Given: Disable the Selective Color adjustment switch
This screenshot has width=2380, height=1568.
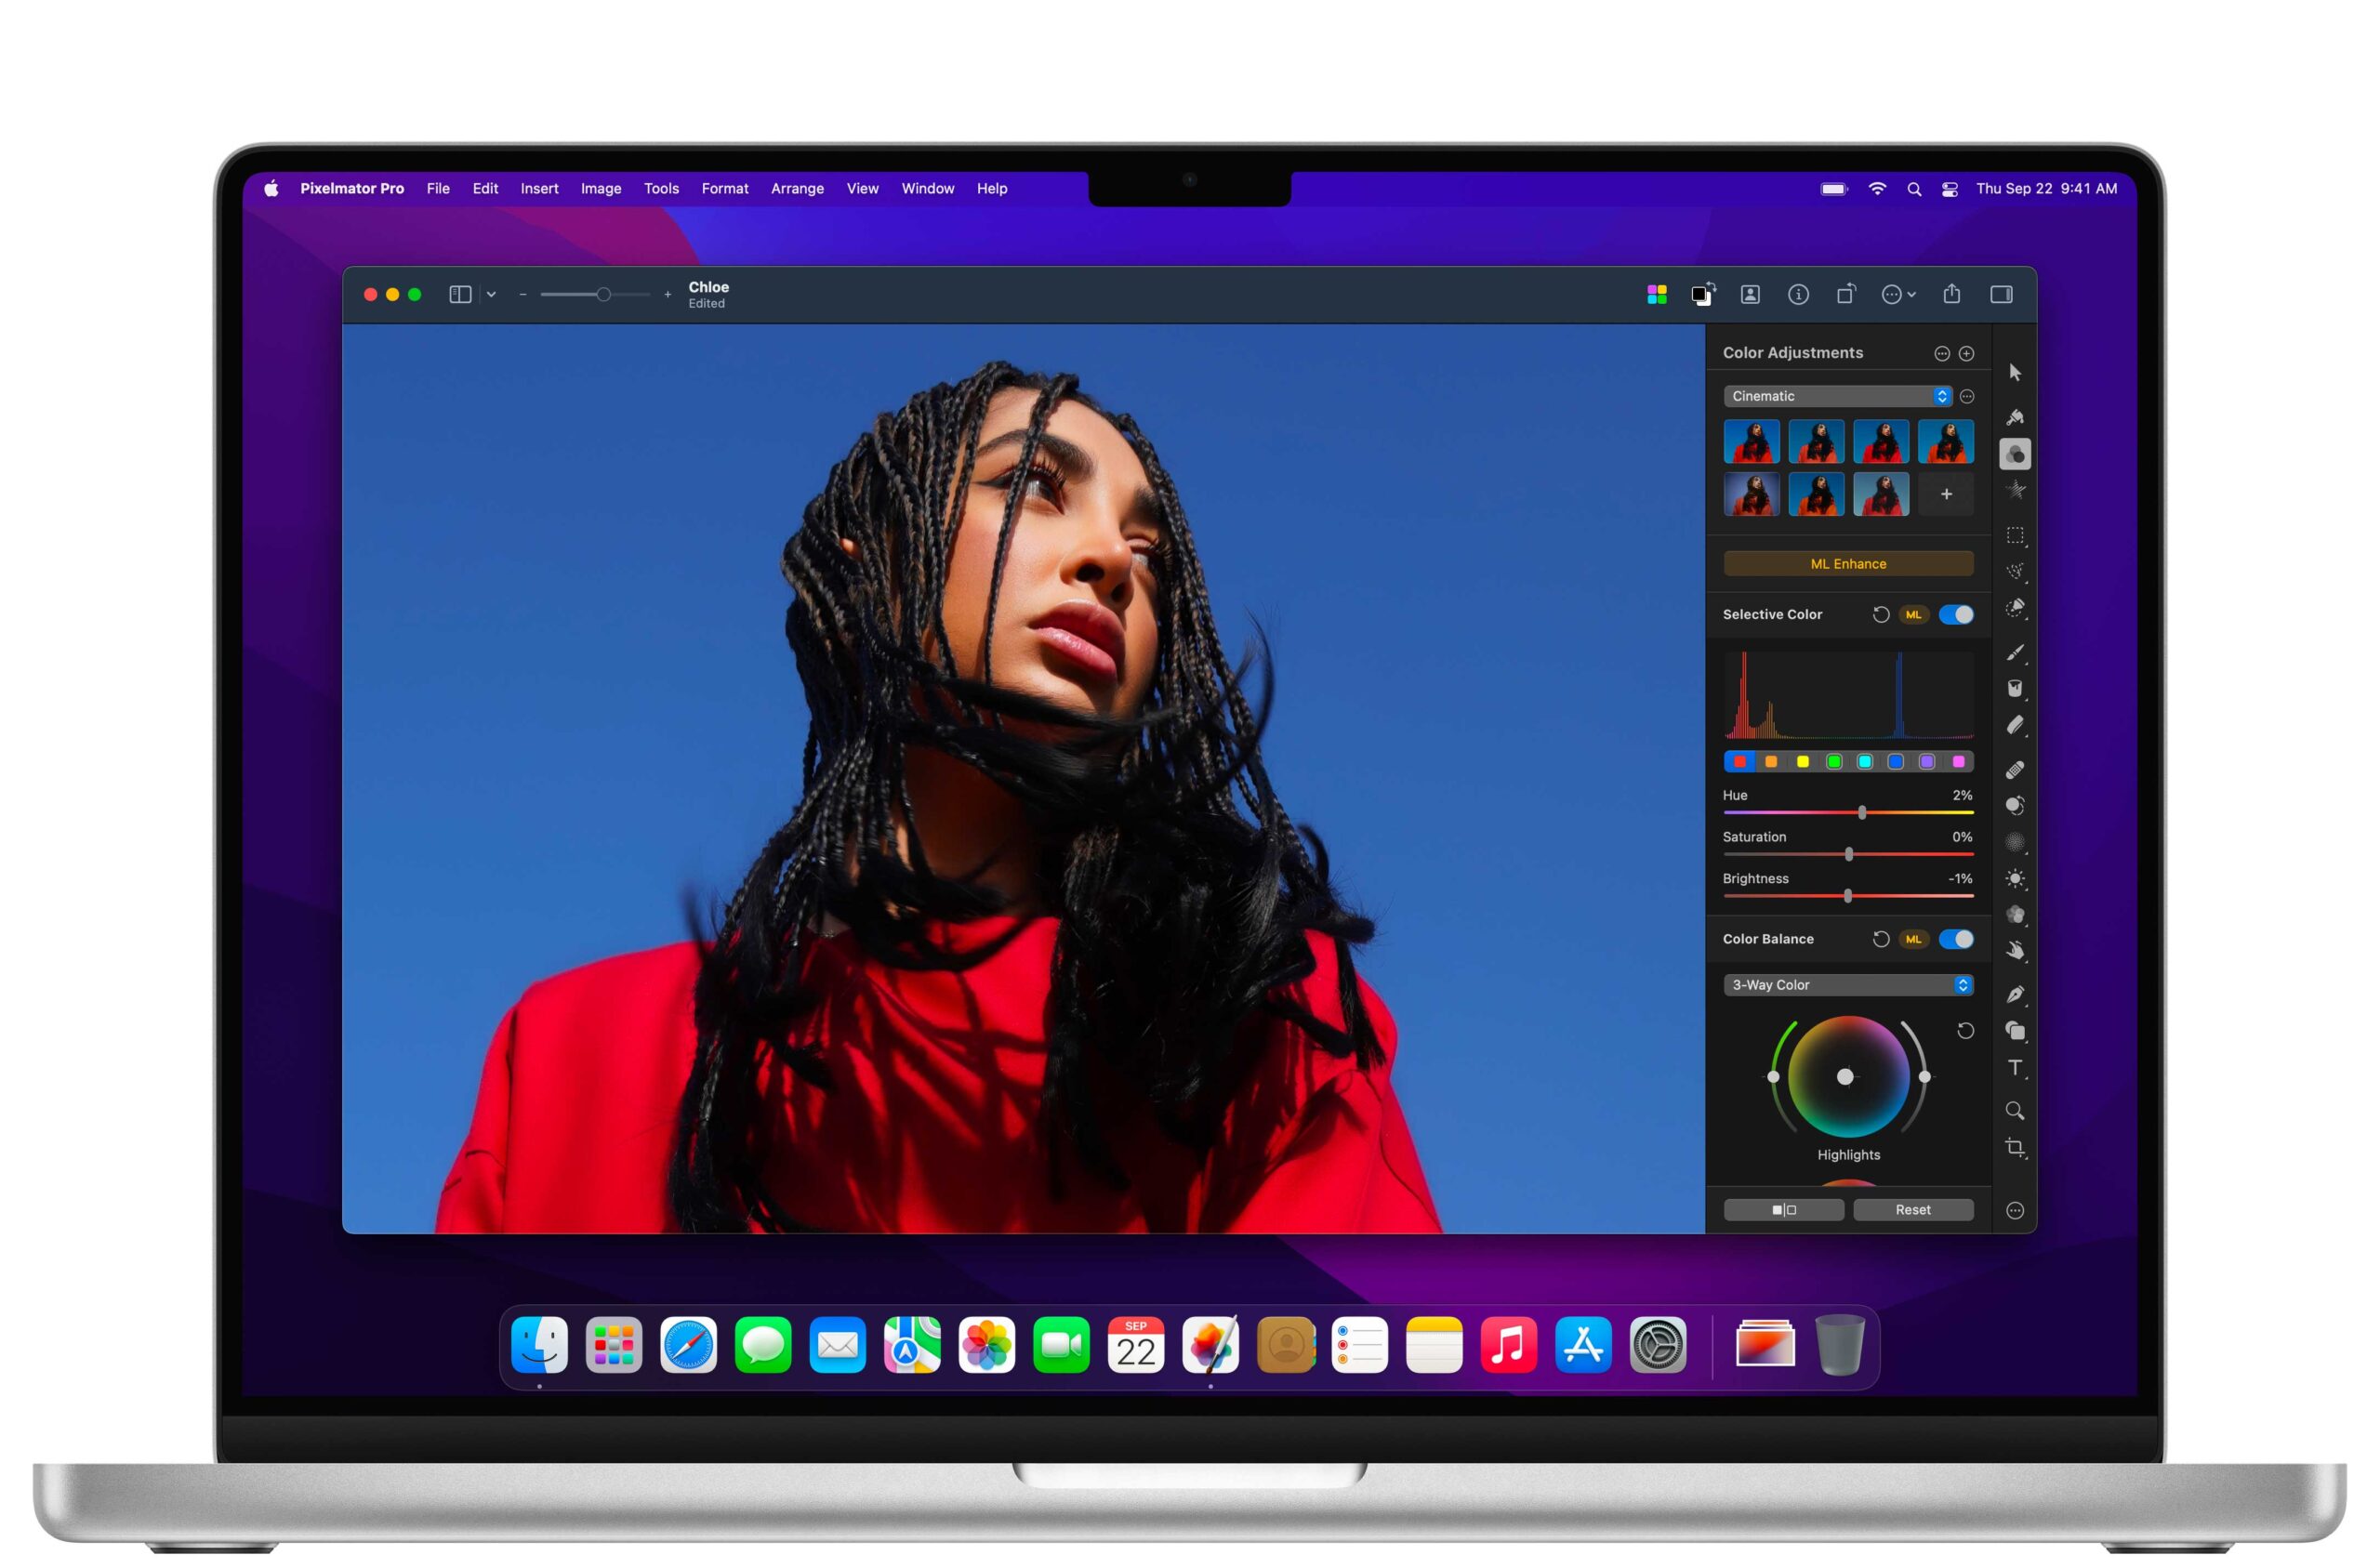Looking at the screenshot, I should point(1956,614).
